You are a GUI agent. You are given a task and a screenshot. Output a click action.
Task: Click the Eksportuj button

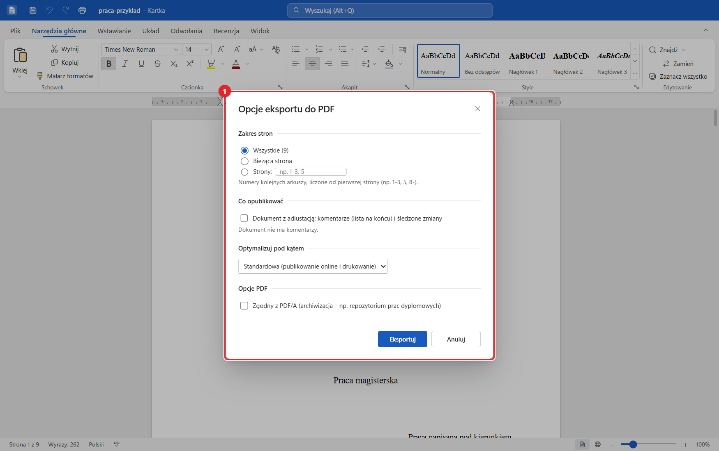[403, 339]
